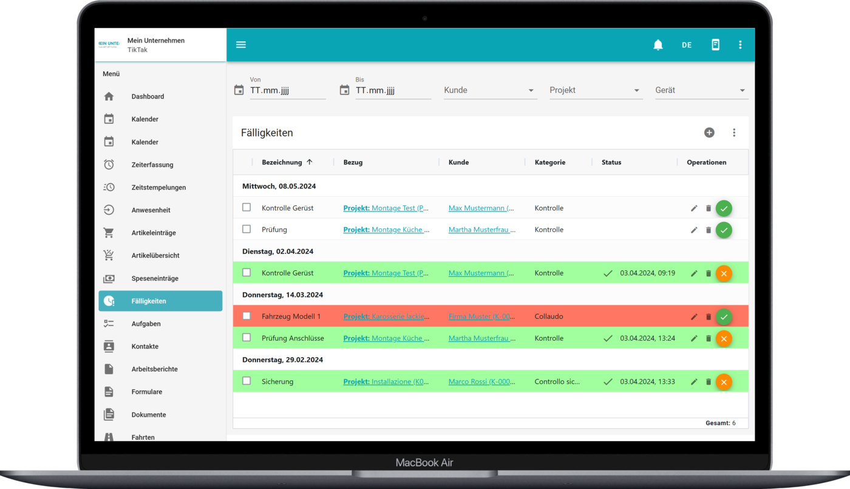This screenshot has width=850, height=489.
Task: Open the Marco Rossi customer link
Action: coord(481,382)
